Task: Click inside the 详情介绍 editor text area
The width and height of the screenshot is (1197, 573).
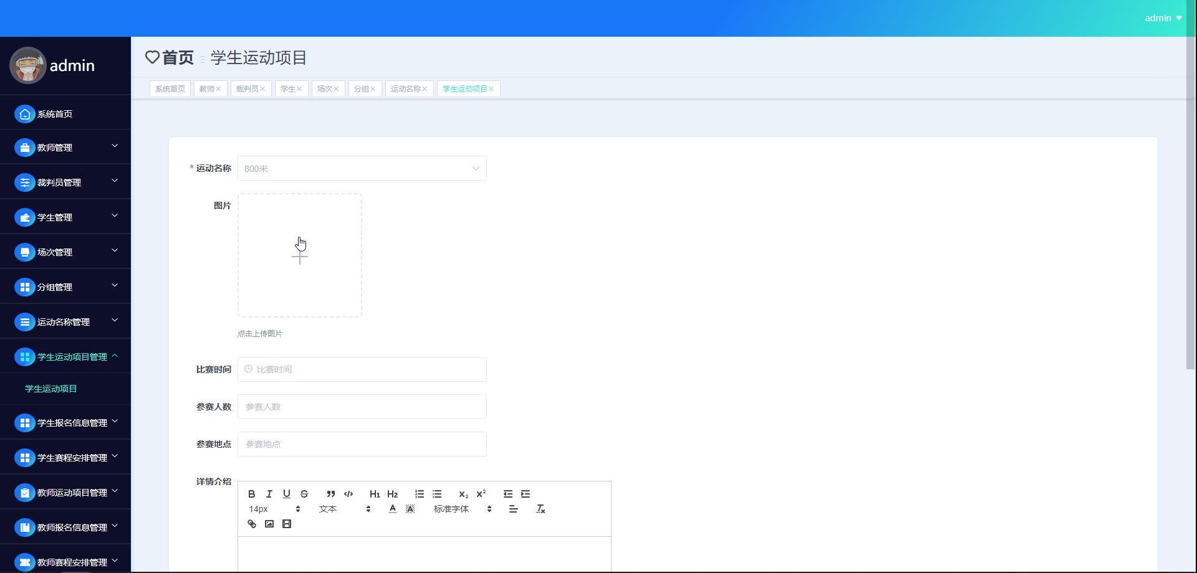Action: point(424,554)
